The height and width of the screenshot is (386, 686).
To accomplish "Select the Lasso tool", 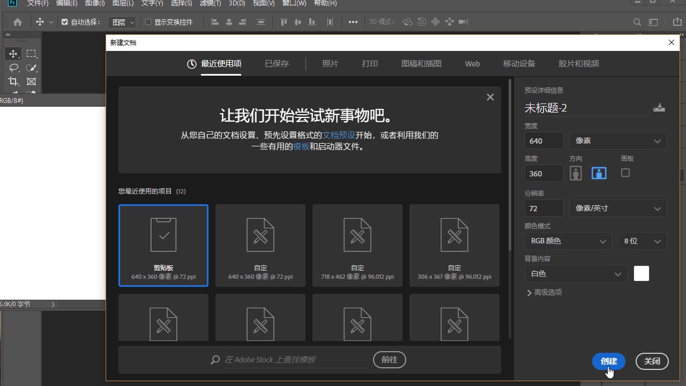I will [x=13, y=68].
